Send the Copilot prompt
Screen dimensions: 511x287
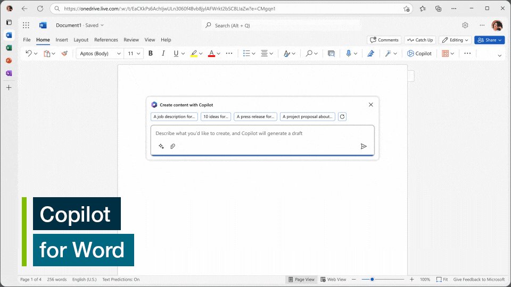(364, 147)
